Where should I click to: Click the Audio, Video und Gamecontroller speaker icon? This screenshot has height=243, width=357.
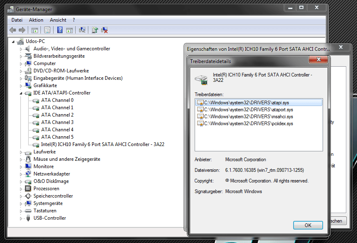[28, 49]
